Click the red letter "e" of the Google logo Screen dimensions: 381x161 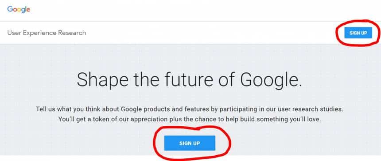pos(28,10)
